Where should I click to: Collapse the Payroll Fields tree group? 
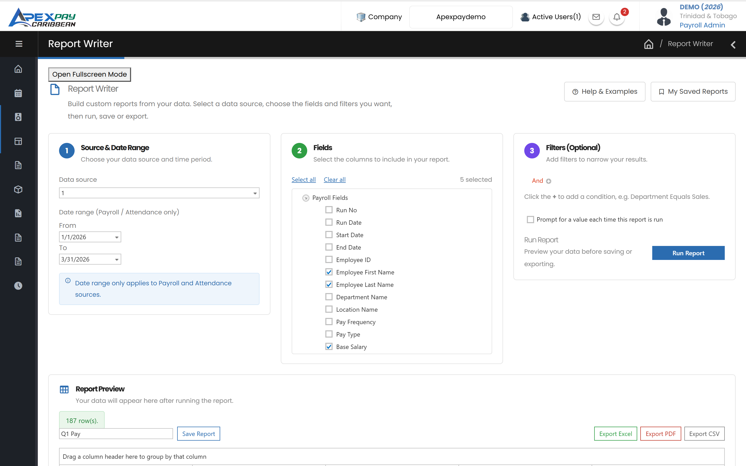click(x=305, y=198)
